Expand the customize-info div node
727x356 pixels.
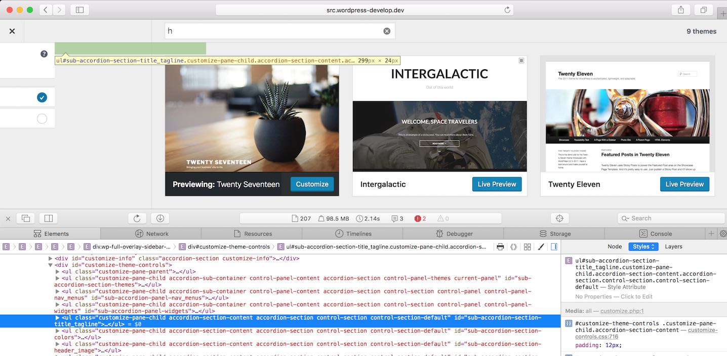(51, 258)
